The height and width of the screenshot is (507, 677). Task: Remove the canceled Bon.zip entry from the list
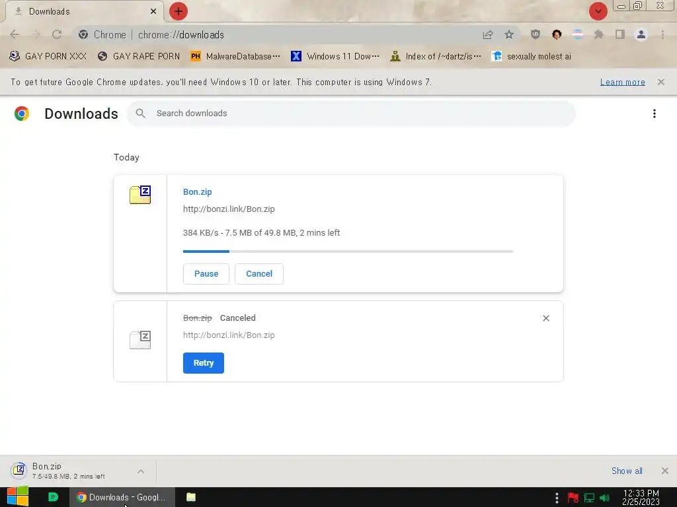[x=545, y=318]
